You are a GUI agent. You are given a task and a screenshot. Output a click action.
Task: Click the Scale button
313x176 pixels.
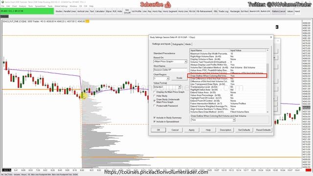(x=179, y=78)
